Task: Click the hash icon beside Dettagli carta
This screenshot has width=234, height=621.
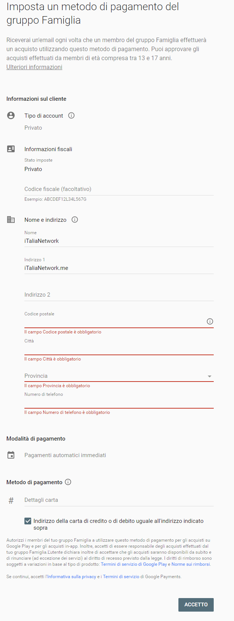Action: pyautogui.click(x=11, y=500)
